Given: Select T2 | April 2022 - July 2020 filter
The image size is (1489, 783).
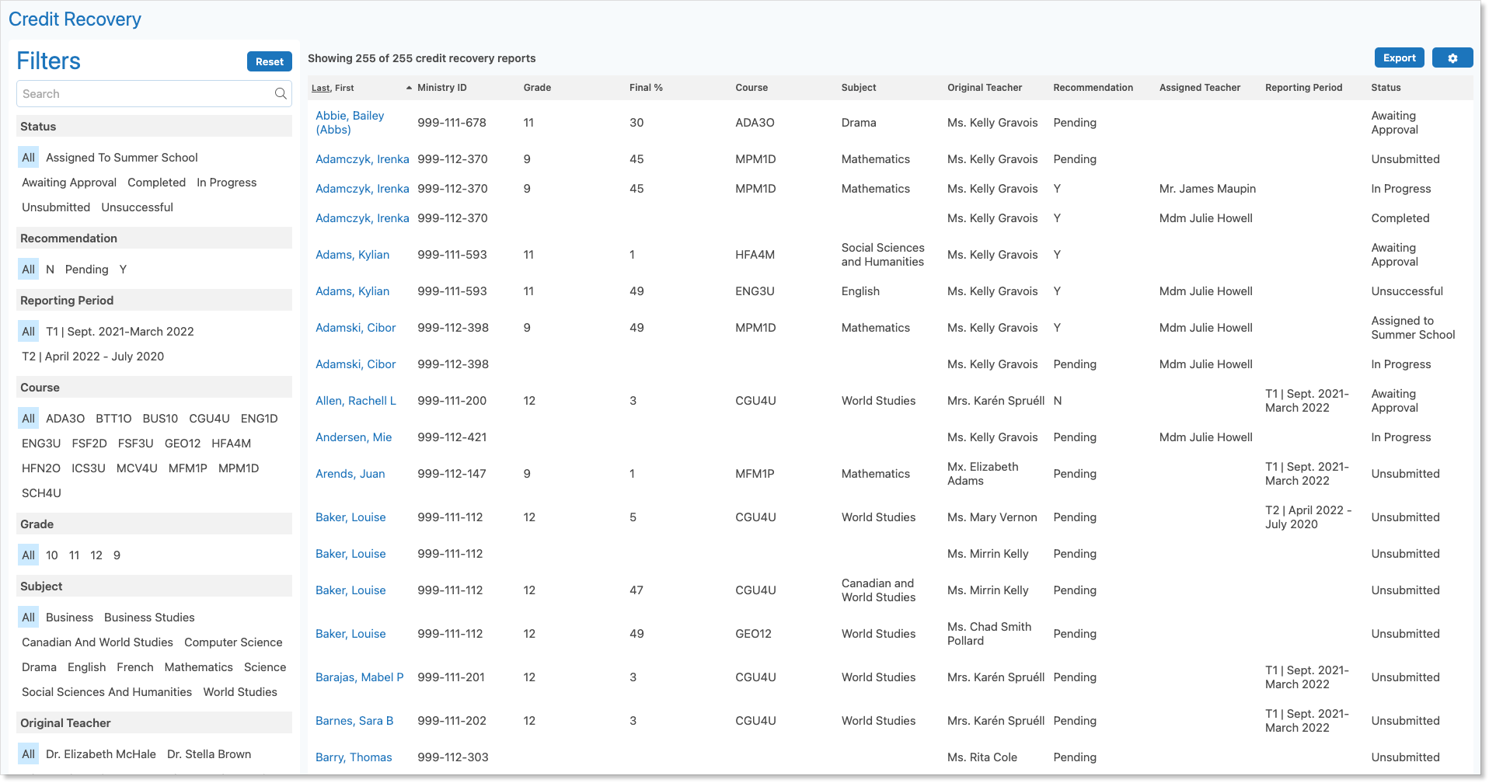Looking at the screenshot, I should point(93,357).
